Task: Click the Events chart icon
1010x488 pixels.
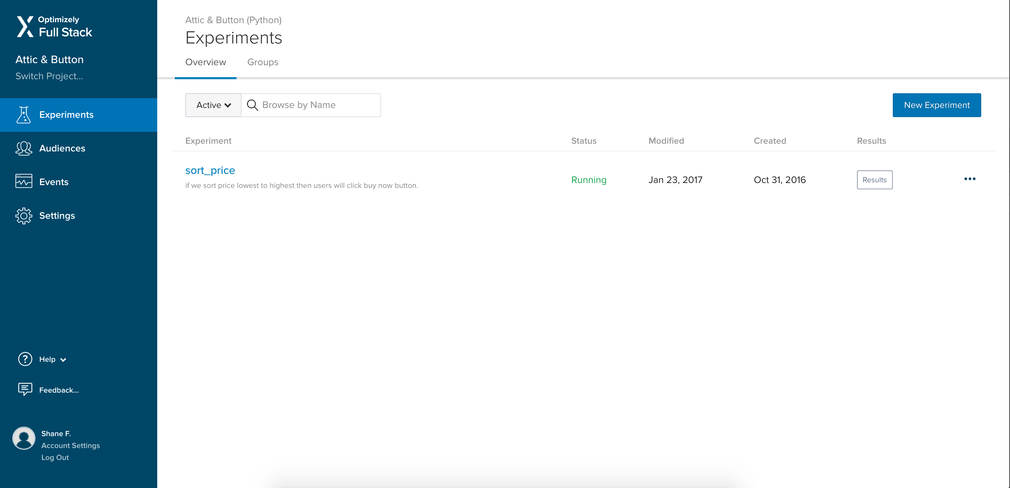Action: [24, 181]
